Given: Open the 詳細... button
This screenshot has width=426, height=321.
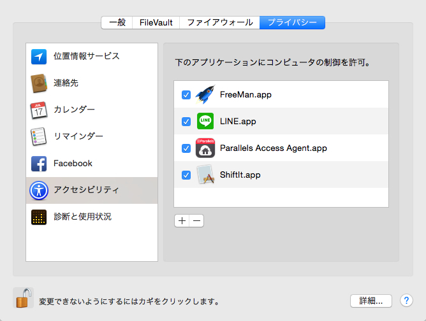Looking at the screenshot, I should pos(371,301).
